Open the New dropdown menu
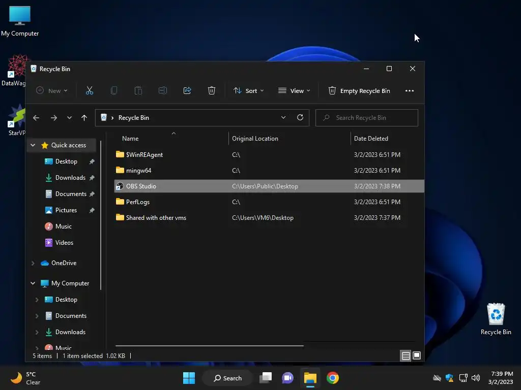Viewport: 521px width, 390px height. click(52, 90)
